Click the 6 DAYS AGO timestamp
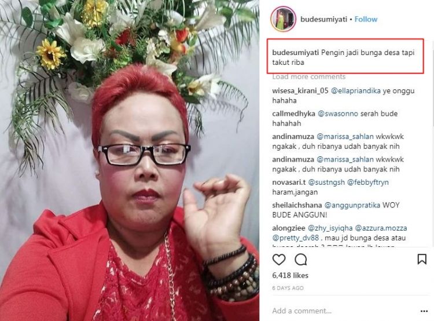Screen dimensions: 434x321 tap(288, 288)
